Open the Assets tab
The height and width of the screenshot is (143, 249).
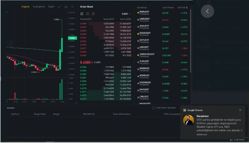click(11, 108)
